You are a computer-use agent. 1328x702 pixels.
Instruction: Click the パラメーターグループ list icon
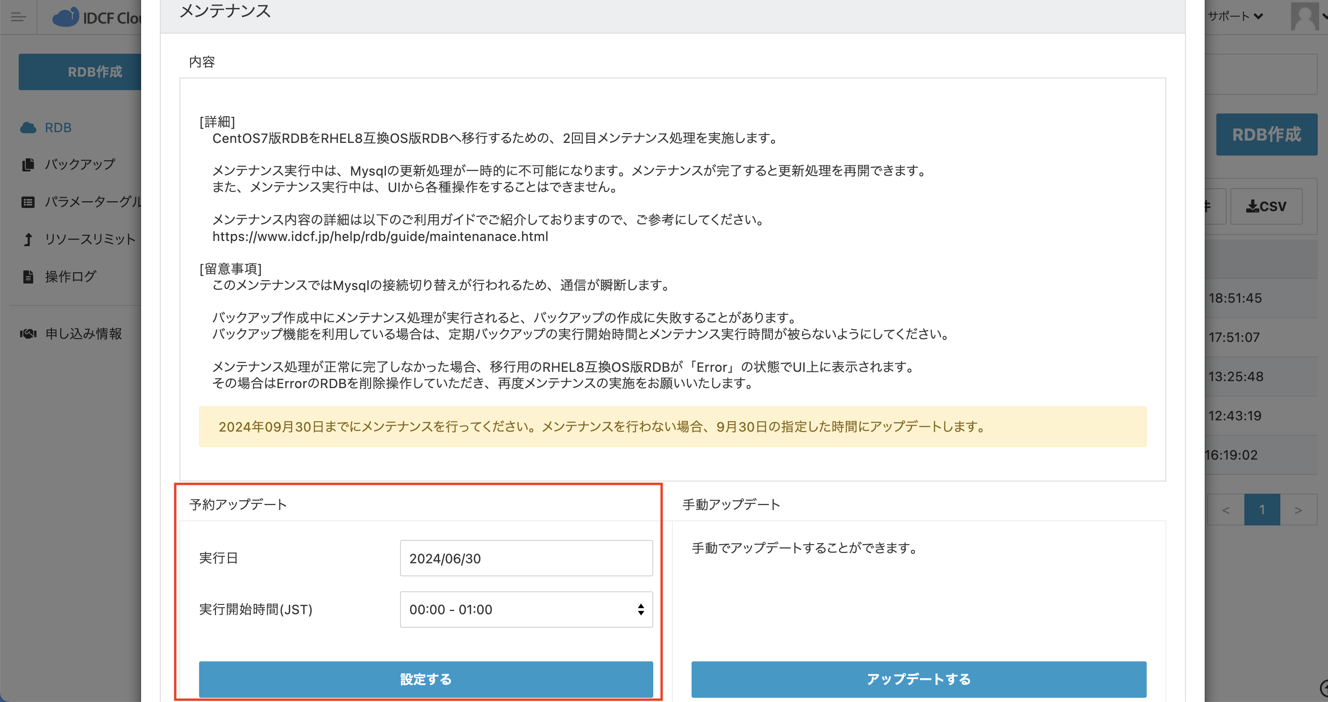[29, 202]
